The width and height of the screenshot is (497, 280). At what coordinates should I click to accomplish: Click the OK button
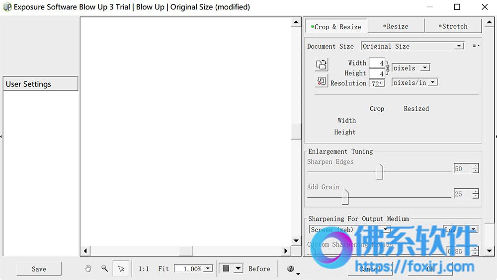coord(430,269)
